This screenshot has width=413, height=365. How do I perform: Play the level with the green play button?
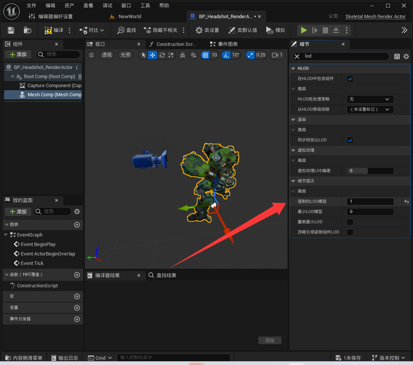304,30
